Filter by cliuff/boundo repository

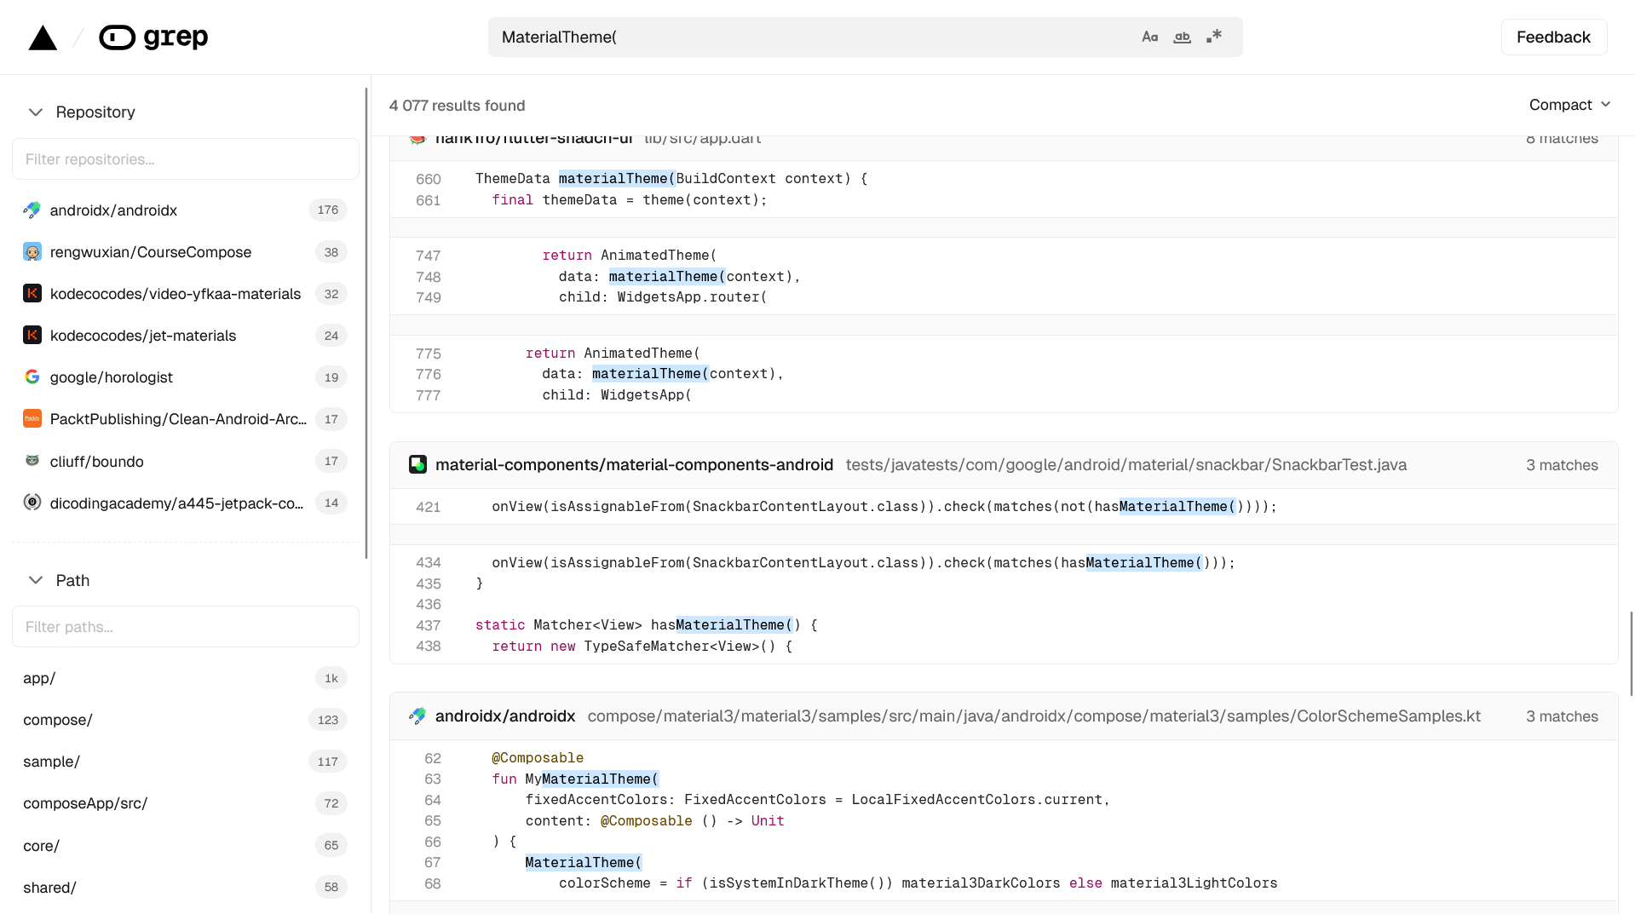click(x=185, y=461)
